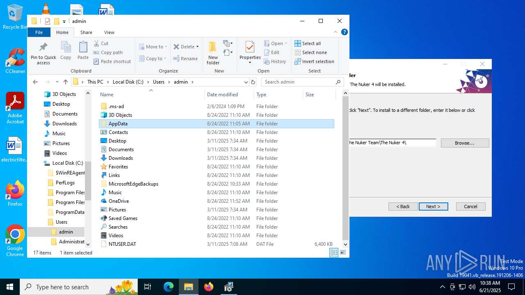The width and height of the screenshot is (525, 295).
Task: Open the Copy to dropdown
Action: (x=152, y=59)
